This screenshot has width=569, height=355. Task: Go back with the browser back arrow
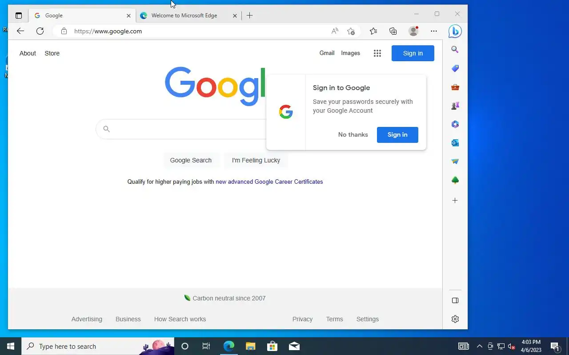tap(20, 31)
